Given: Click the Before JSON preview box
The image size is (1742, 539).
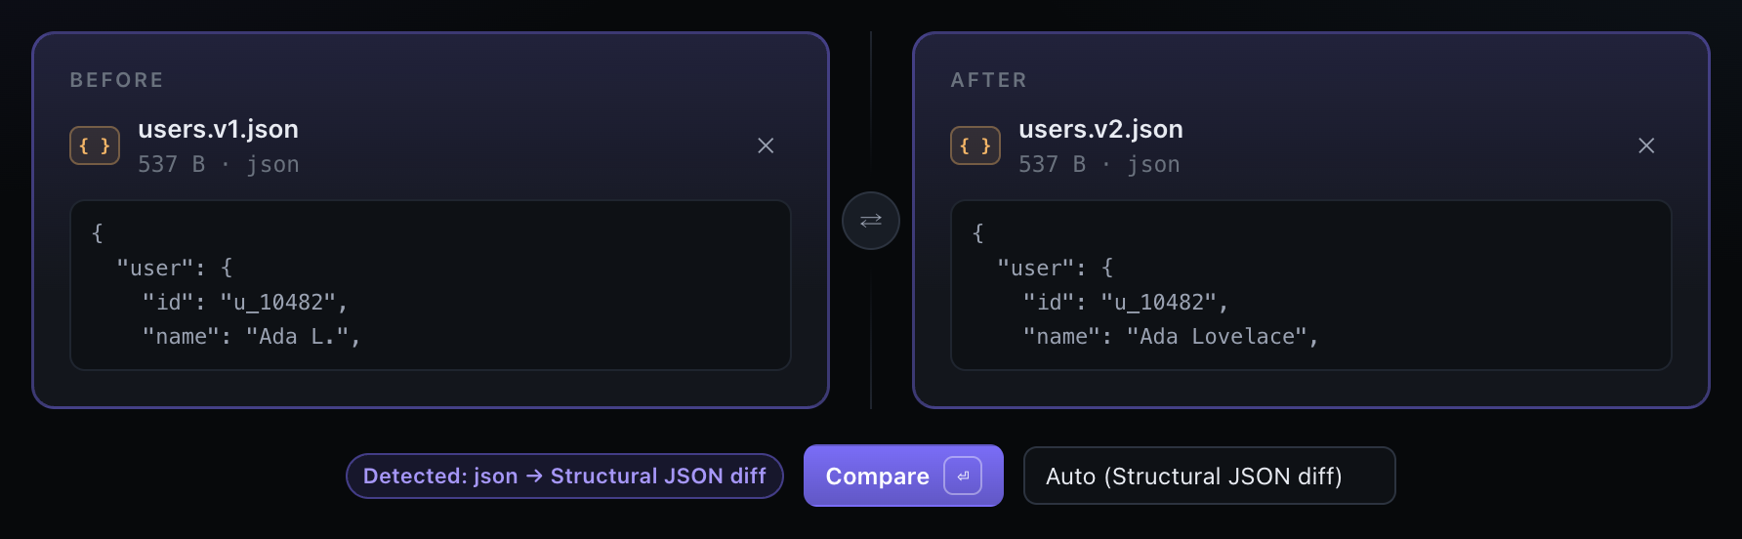Looking at the screenshot, I should pyautogui.click(x=431, y=285).
